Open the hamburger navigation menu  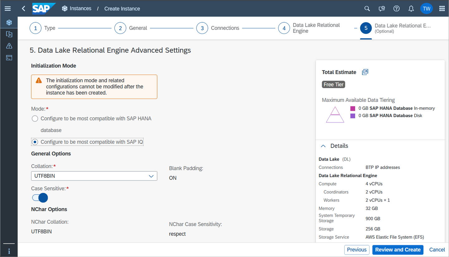[8, 9]
